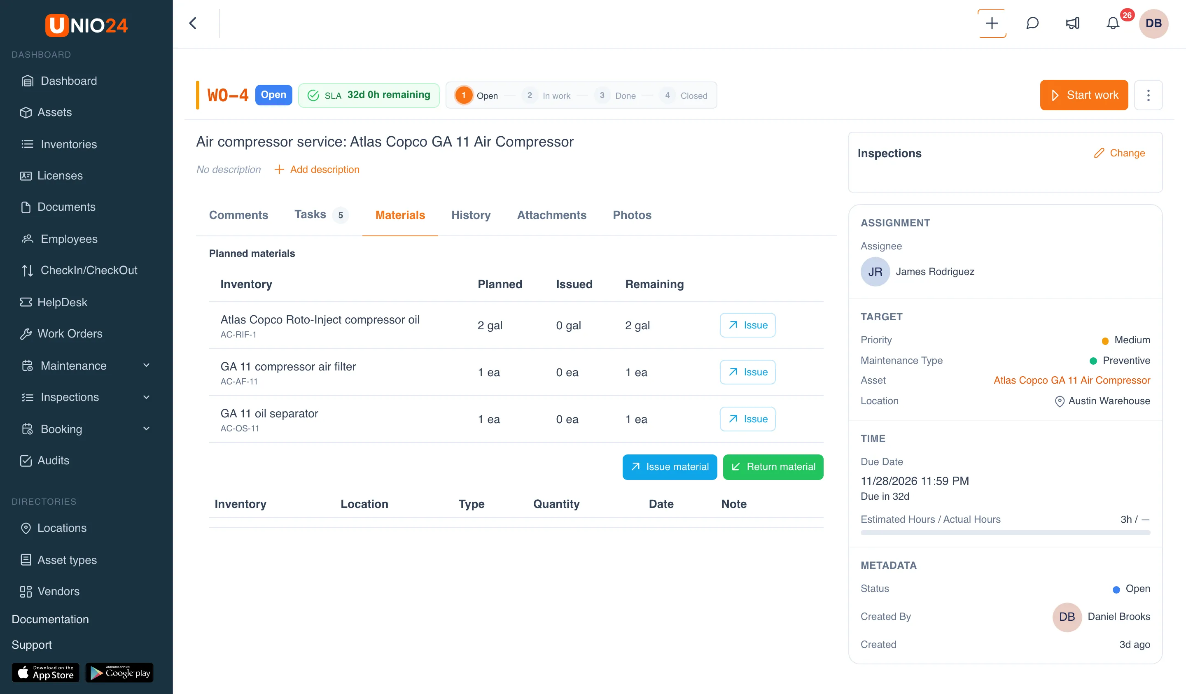
Task: Click Change in the Inspections panel
Action: point(1119,153)
